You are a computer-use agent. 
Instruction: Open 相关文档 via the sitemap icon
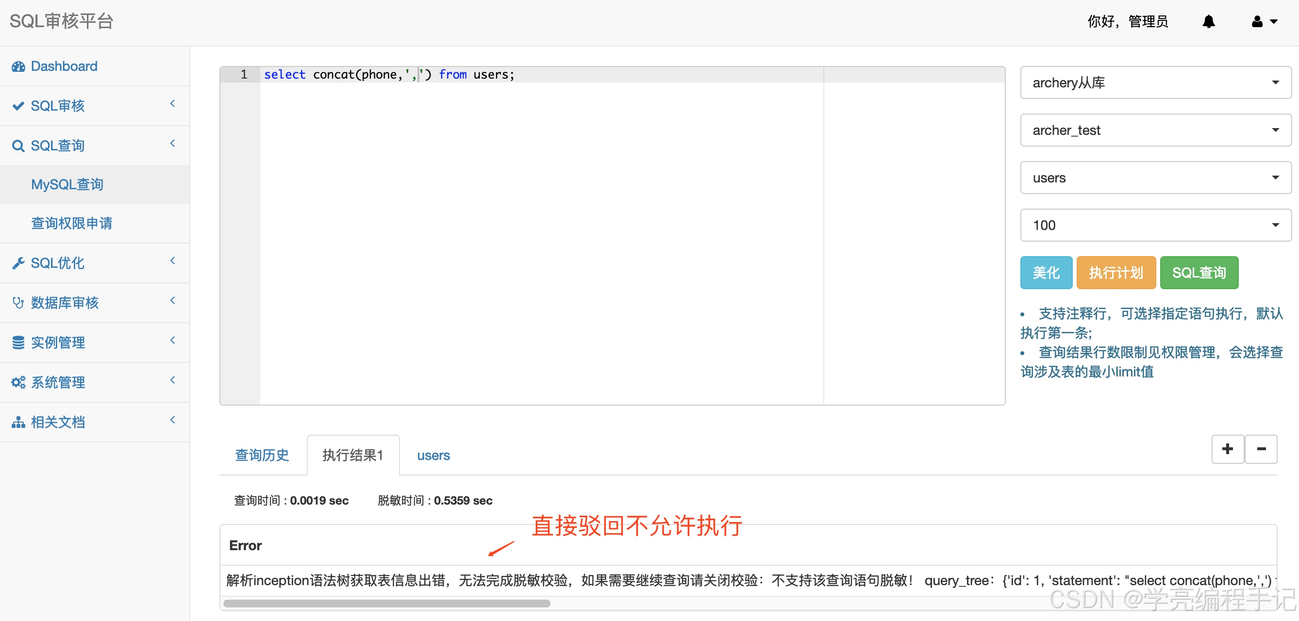point(18,422)
